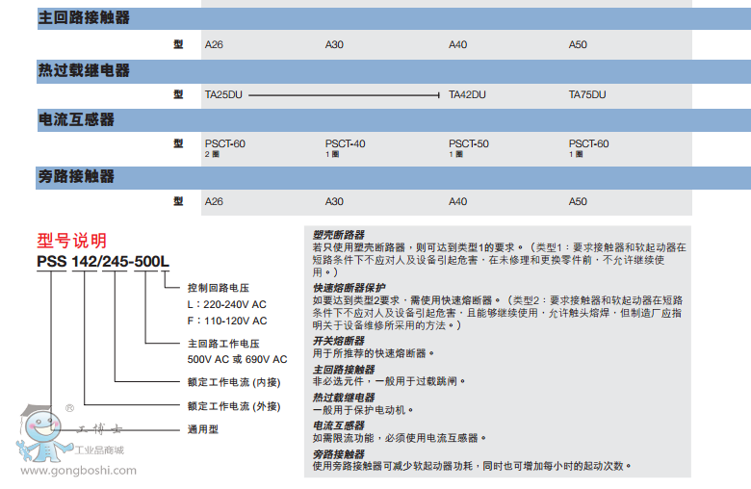The width and height of the screenshot is (751, 489).
Task: Click the PSCT-40 current transformer entry
Action: (x=345, y=143)
